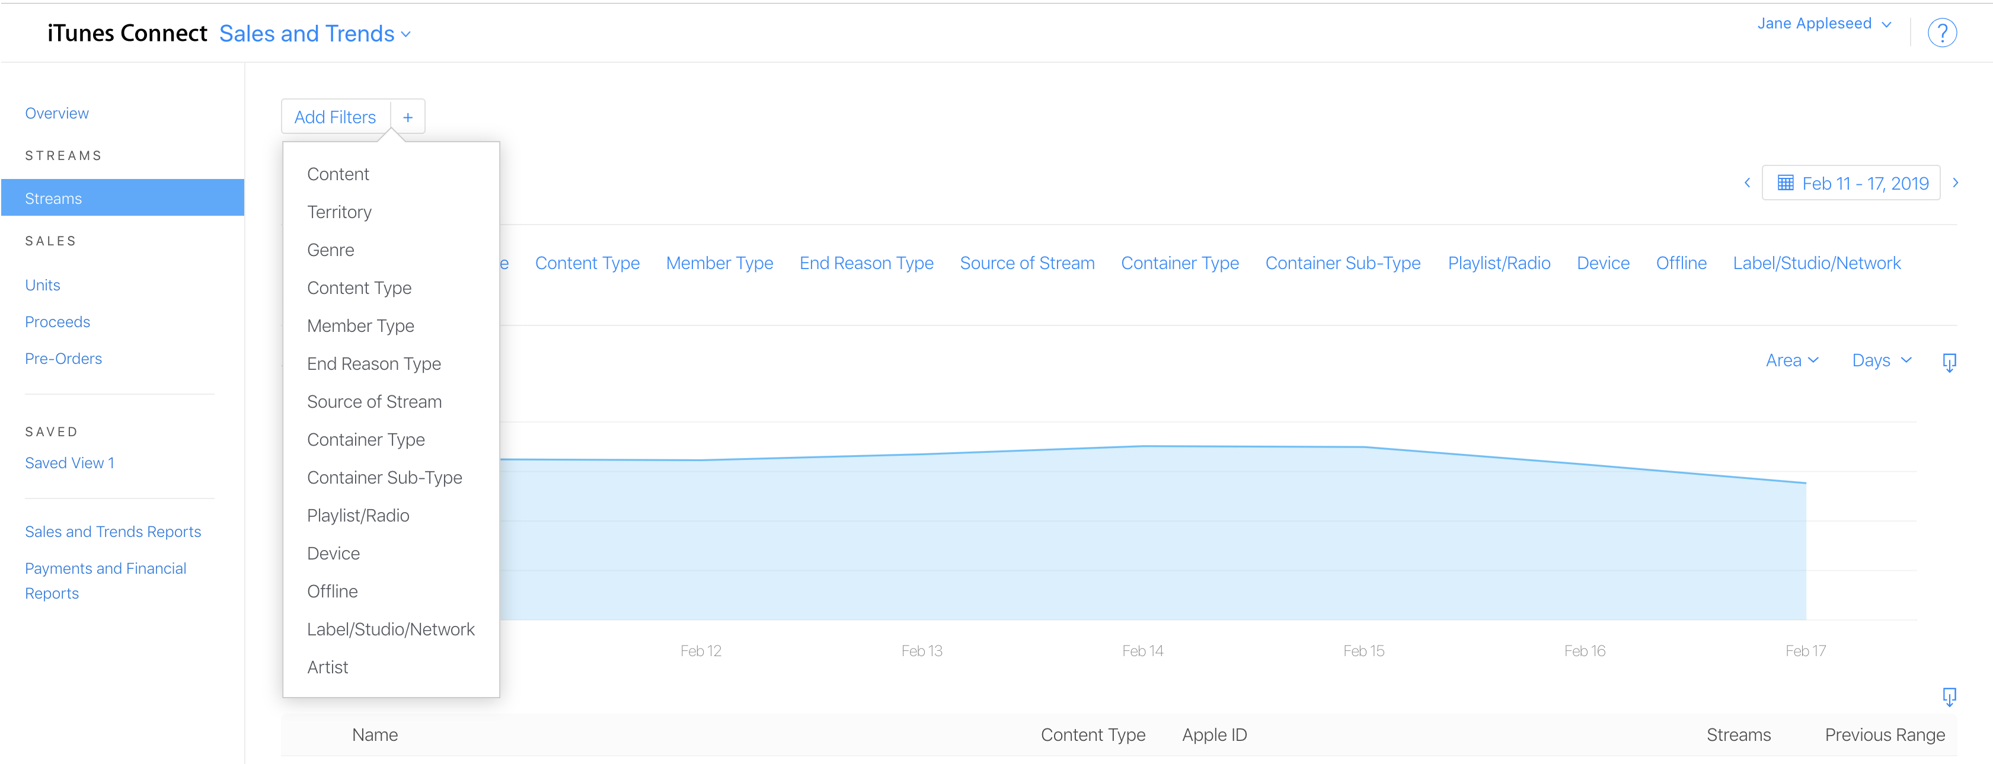Switch to the Member Type tab
This screenshot has width=1993, height=764.
coord(718,263)
